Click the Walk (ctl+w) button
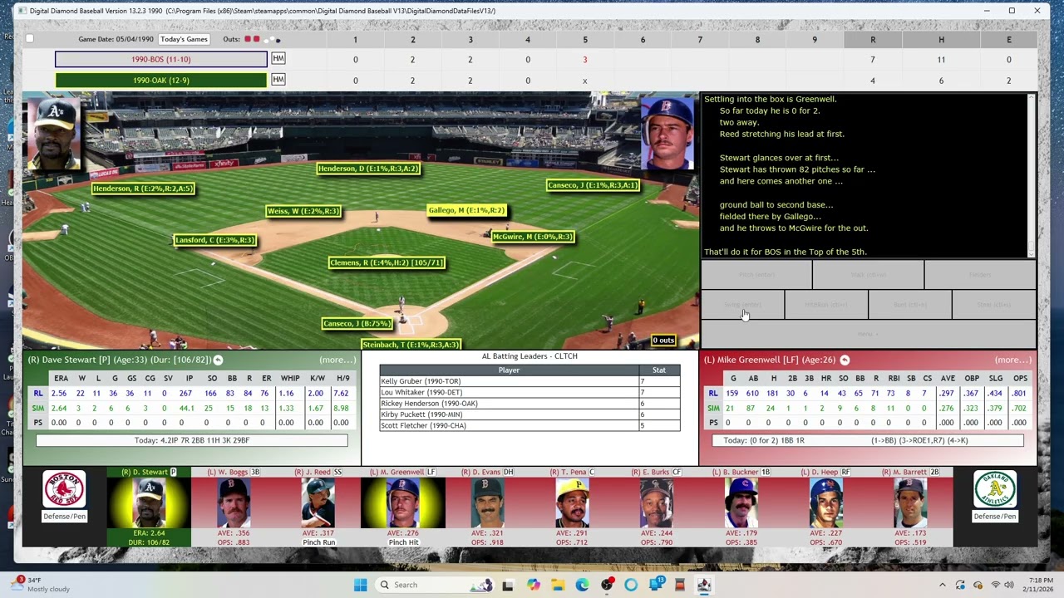1064x598 pixels. pyautogui.click(x=868, y=275)
